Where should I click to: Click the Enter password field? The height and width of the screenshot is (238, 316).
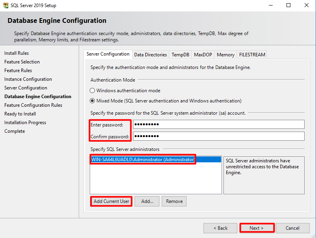(x=219, y=125)
